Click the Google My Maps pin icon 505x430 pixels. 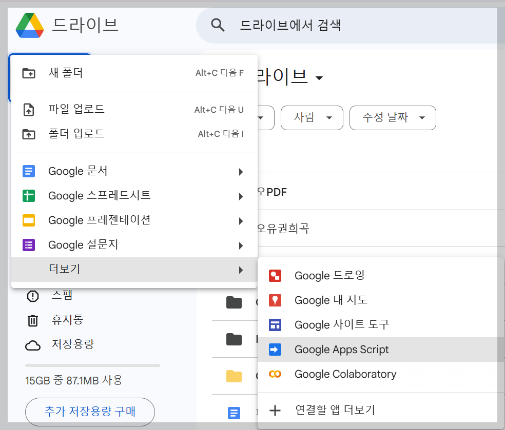pyautogui.click(x=275, y=300)
